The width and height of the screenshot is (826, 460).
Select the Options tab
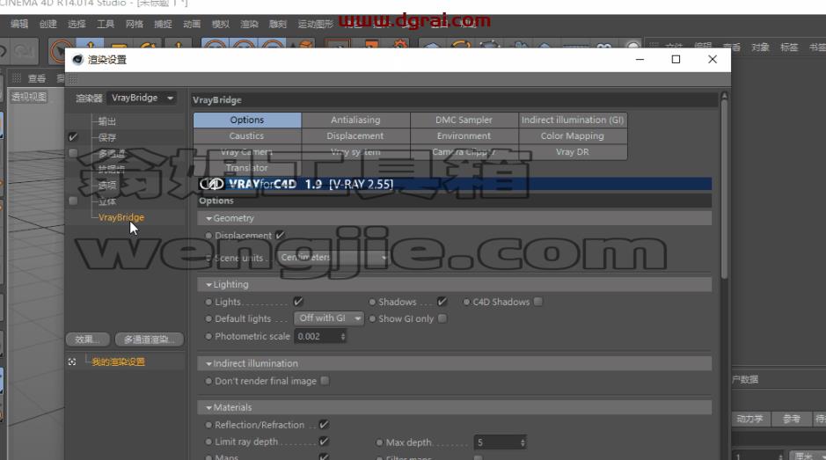pos(247,120)
